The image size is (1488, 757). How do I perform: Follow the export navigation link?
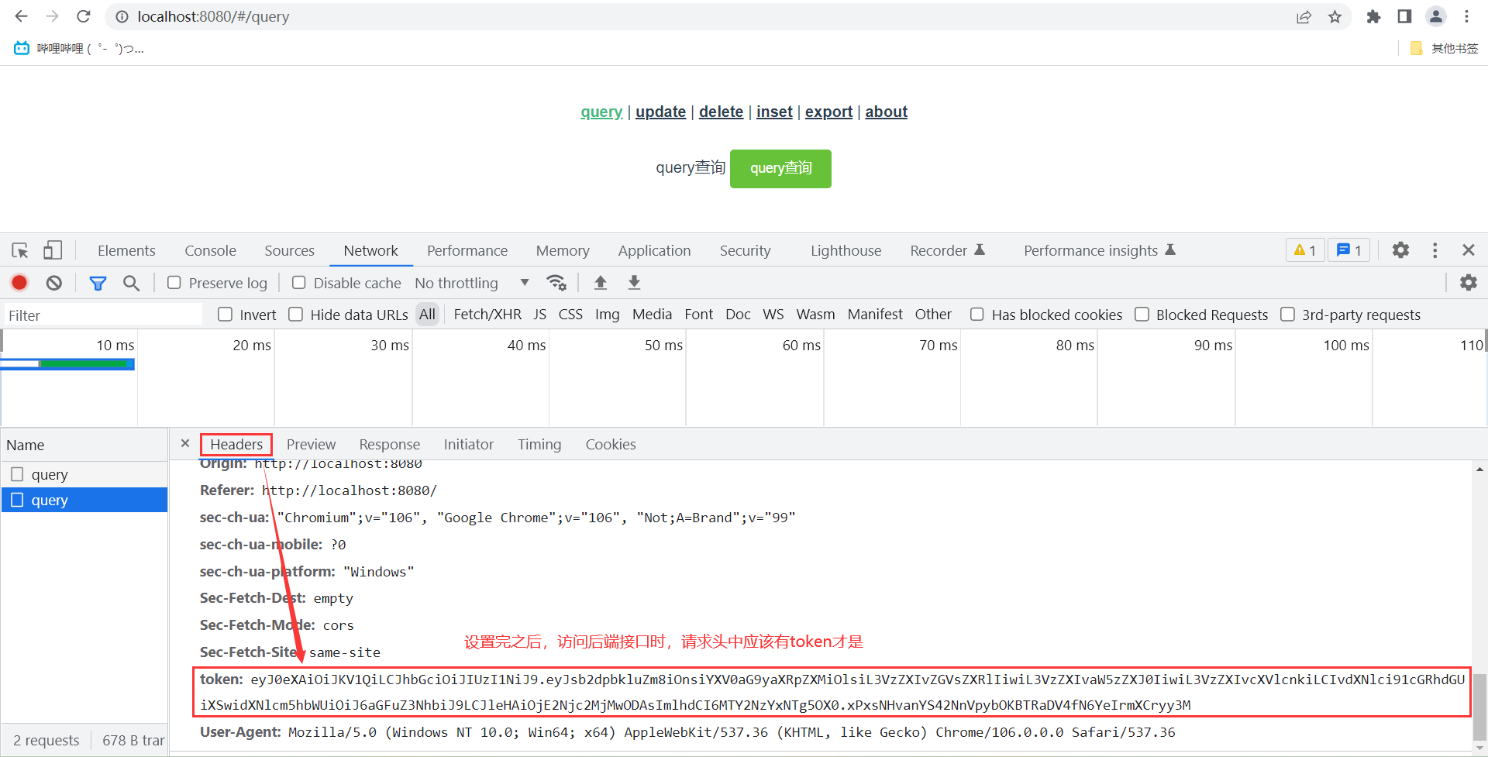pos(828,112)
